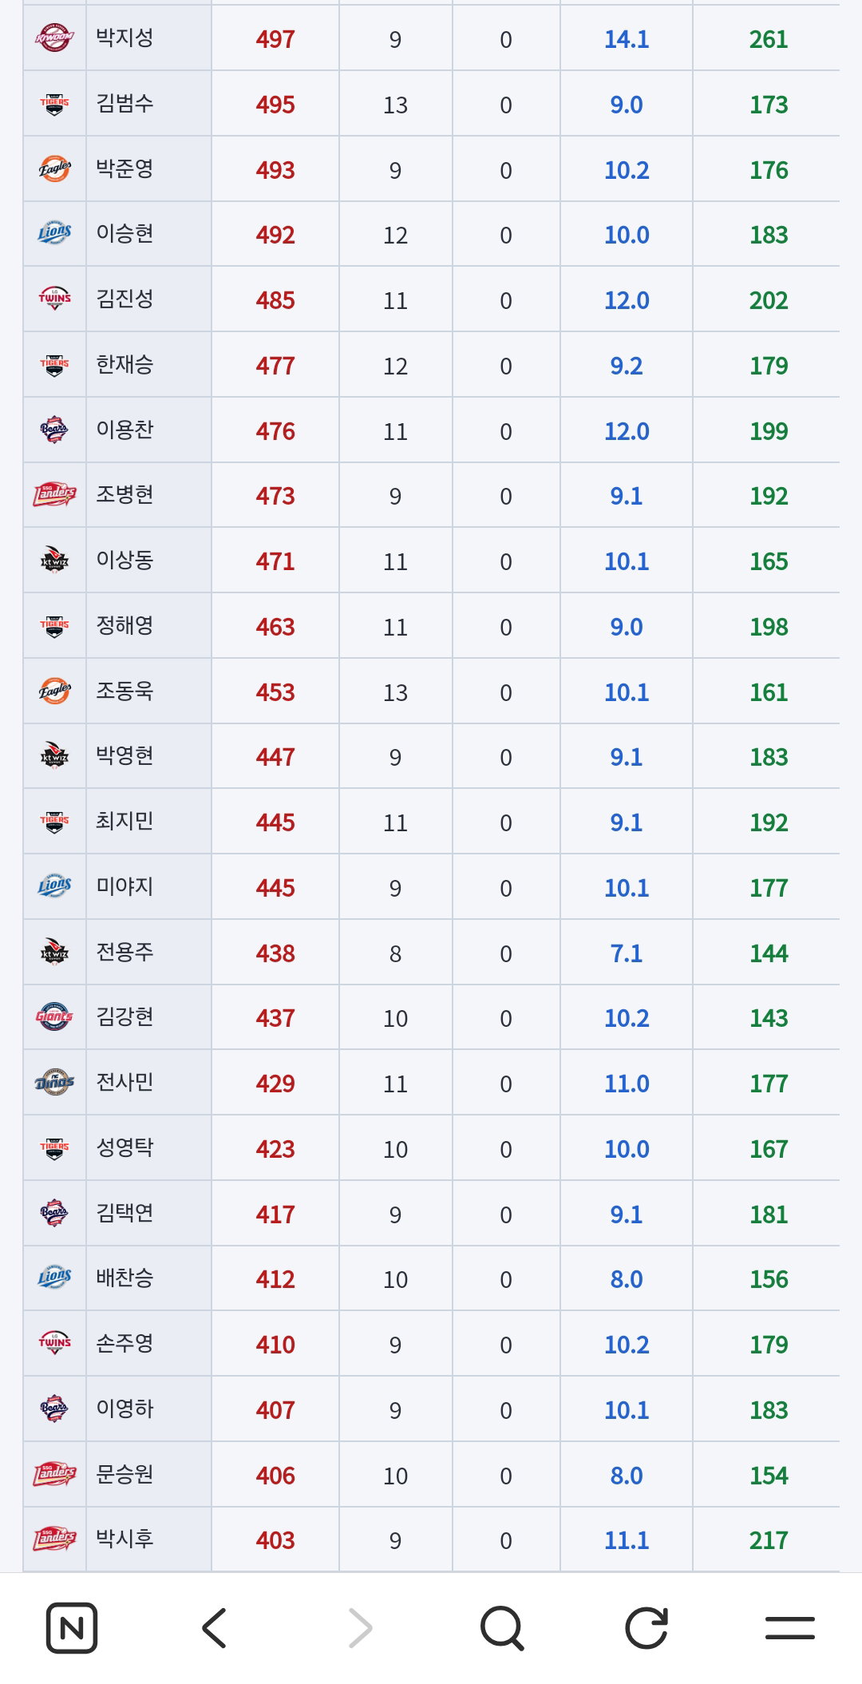Screen dimensions: 862x1684
Task: Open search with the magnifier icon
Action: click(503, 1628)
